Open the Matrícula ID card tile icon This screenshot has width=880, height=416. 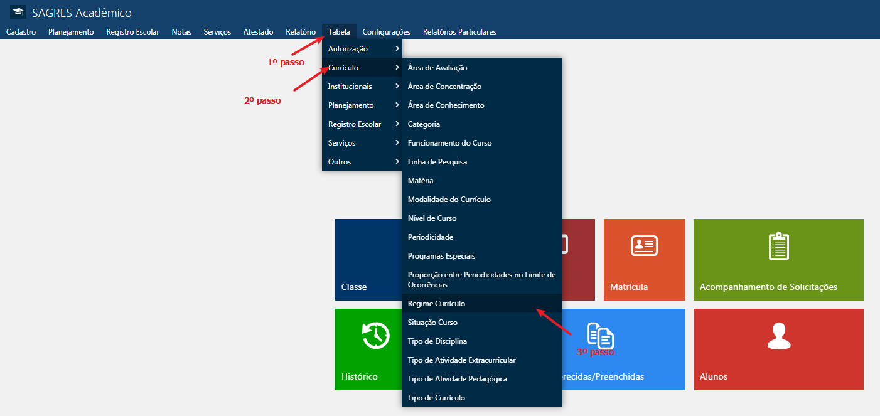coord(643,245)
